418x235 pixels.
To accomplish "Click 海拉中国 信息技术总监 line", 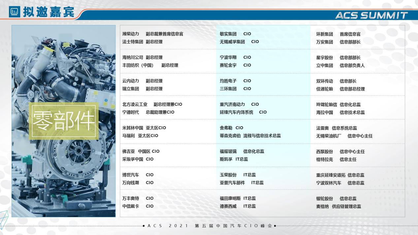I will (x=340, y=112).
